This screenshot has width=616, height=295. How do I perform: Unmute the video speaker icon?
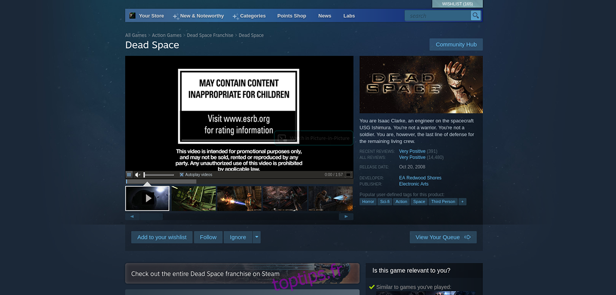click(x=138, y=175)
